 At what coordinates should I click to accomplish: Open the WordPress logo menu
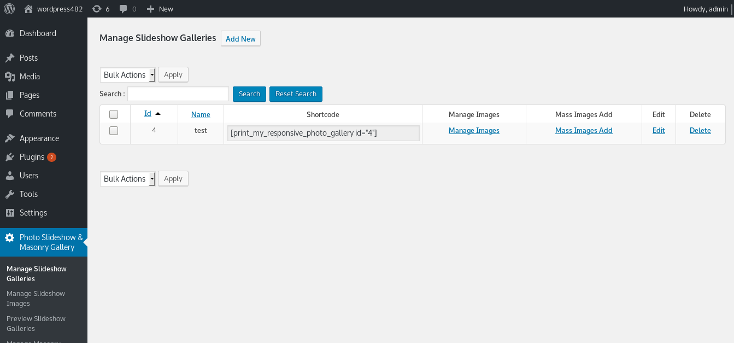[9, 9]
